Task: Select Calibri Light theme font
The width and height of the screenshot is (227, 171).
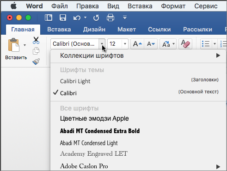Action: (x=138, y=81)
